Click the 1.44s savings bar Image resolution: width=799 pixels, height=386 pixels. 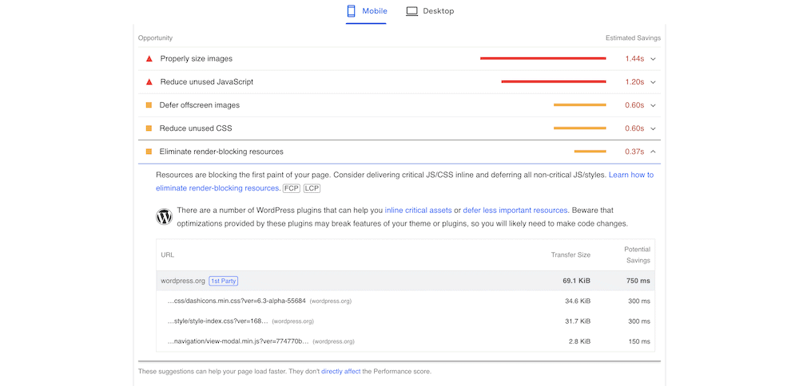tap(543, 58)
